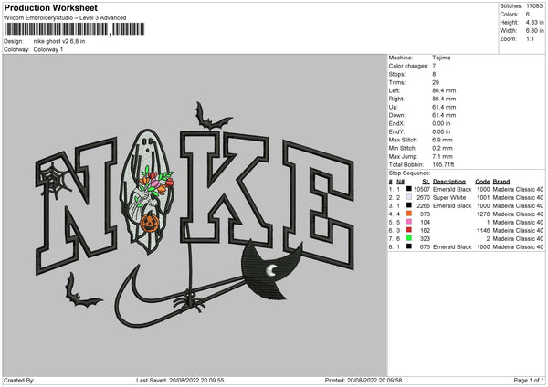Viewport: 548px width, 387px height.
Task: Click the orange swatch in stop row 4
Action: point(409,214)
